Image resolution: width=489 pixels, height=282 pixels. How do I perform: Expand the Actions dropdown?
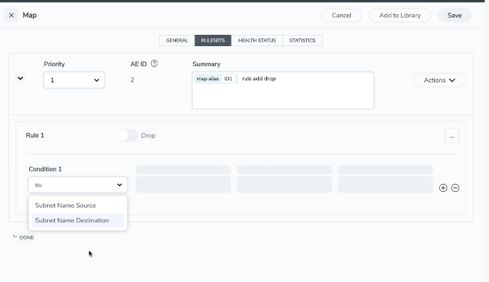pos(439,80)
